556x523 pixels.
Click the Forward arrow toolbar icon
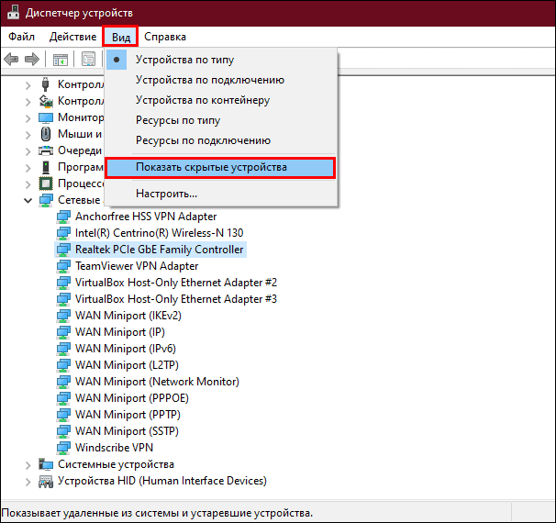coord(32,59)
